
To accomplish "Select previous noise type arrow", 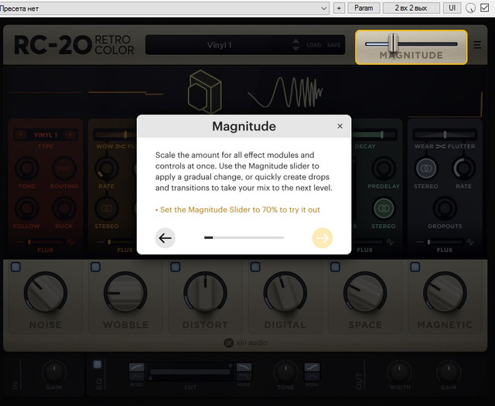I will (x=21, y=135).
